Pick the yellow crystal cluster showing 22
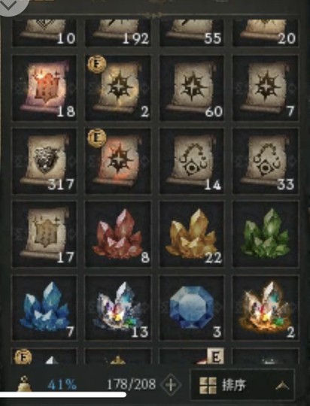 pos(192,235)
